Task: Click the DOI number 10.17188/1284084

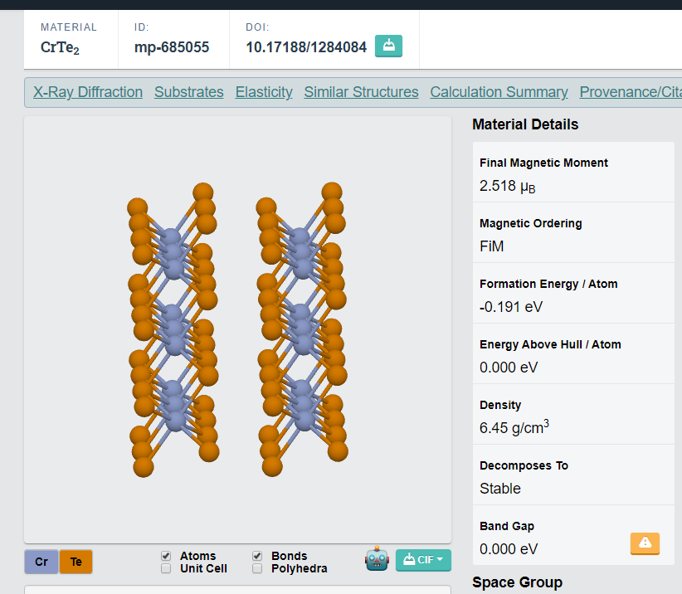Action: [x=306, y=47]
